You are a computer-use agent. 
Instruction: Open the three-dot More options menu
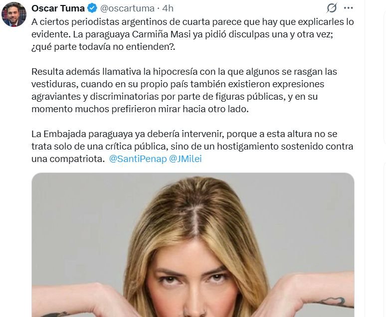click(x=348, y=8)
